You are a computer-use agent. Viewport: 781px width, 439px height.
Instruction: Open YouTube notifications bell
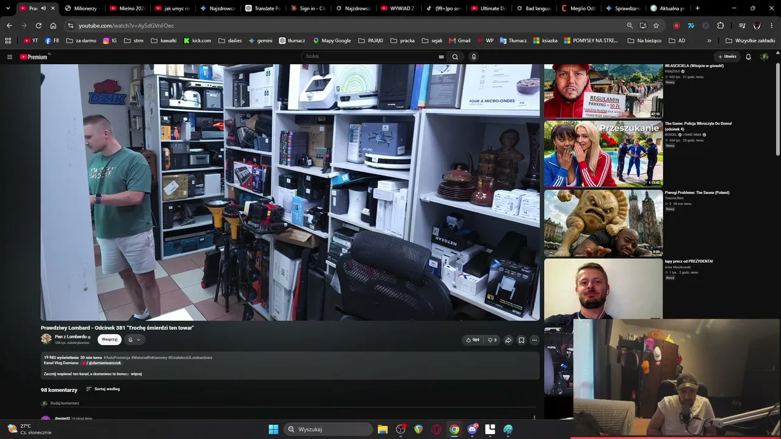click(749, 57)
